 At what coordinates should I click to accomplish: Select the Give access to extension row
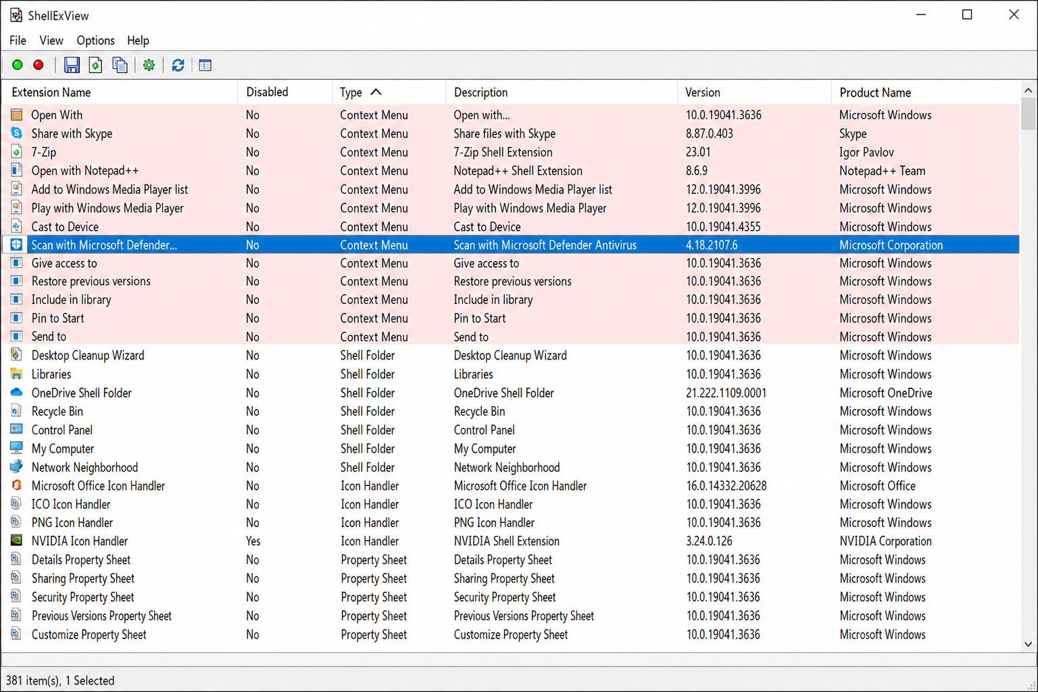coord(511,263)
